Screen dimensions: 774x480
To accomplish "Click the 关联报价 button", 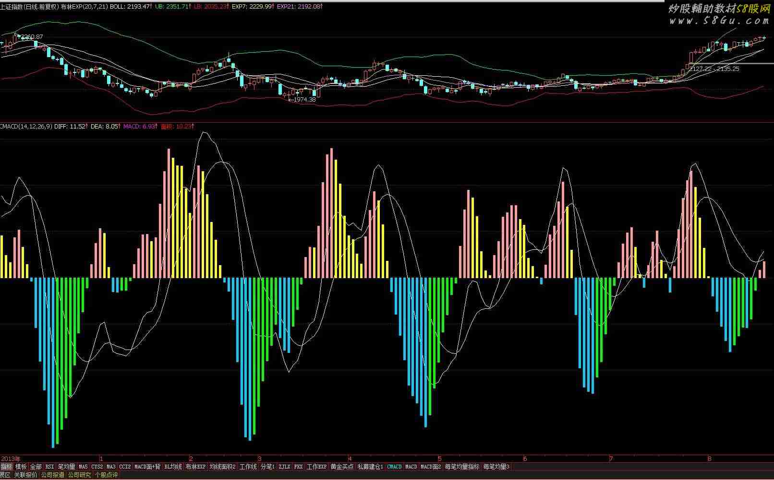I will point(25,475).
